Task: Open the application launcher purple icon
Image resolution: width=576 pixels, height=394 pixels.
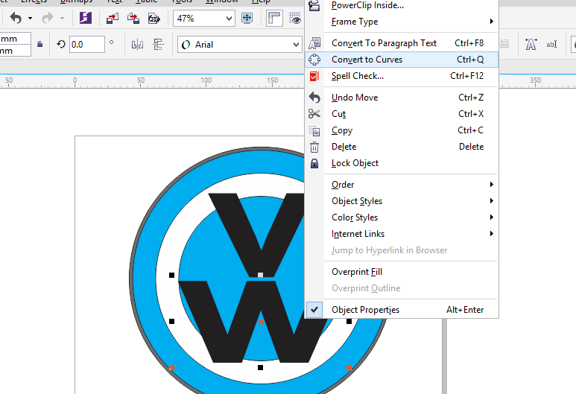Action: point(86,18)
